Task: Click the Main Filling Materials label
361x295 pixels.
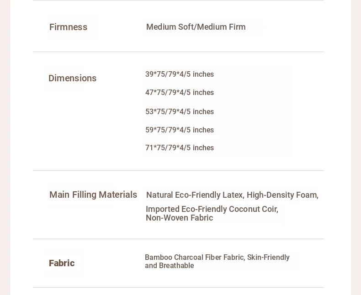Action: 93,195
